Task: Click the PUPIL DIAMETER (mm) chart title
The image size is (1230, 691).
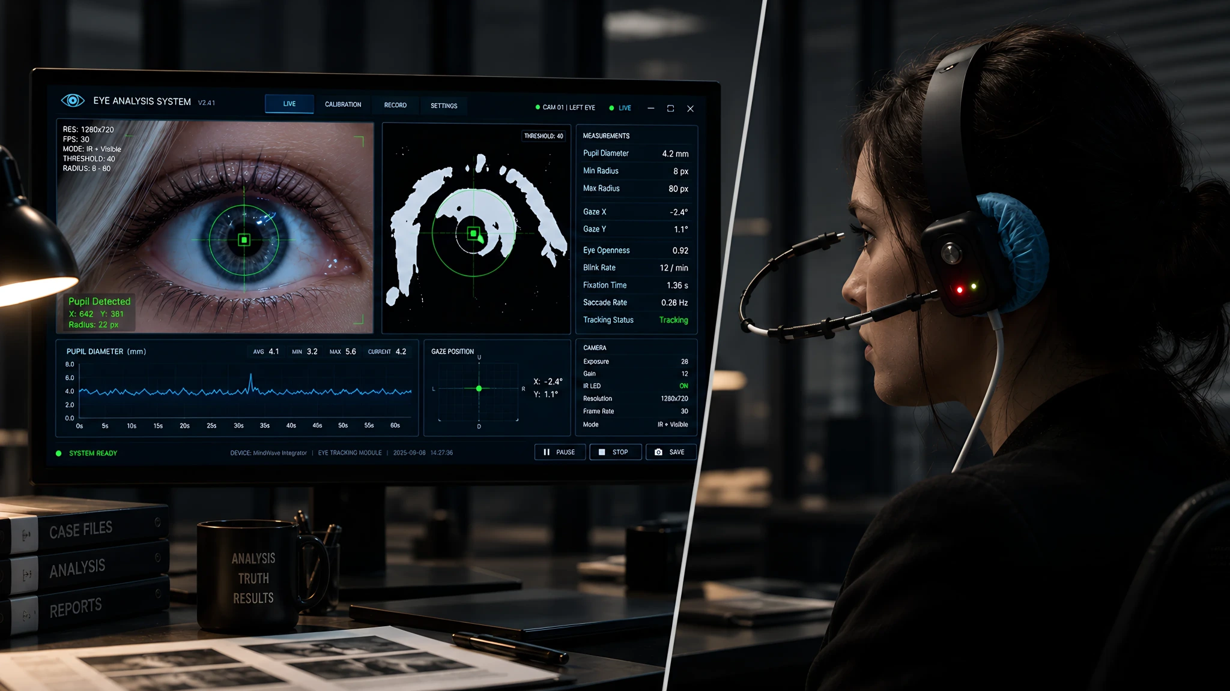Action: pos(106,351)
